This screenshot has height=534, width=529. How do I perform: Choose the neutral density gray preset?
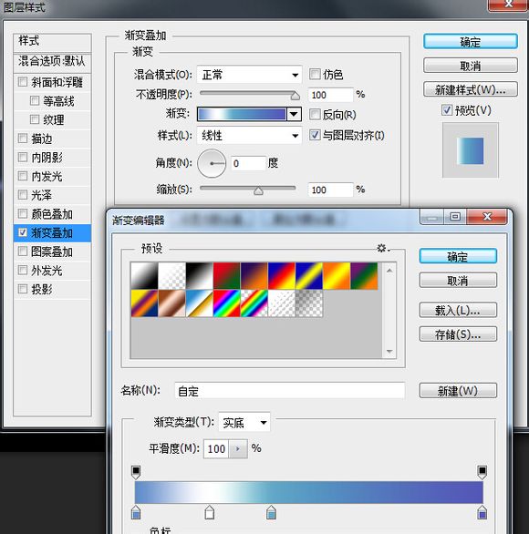309,303
